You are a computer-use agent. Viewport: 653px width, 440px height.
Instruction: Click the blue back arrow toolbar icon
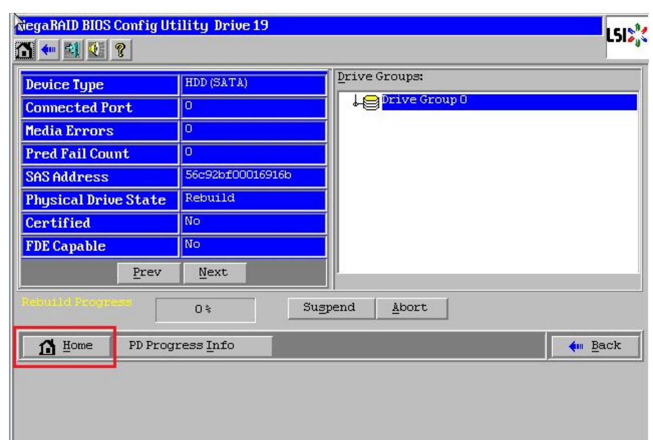click(x=49, y=50)
